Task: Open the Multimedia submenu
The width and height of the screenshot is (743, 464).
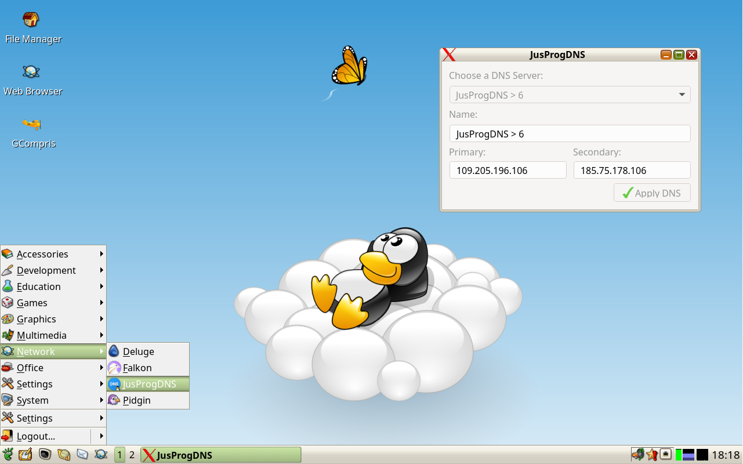Action: (53, 335)
